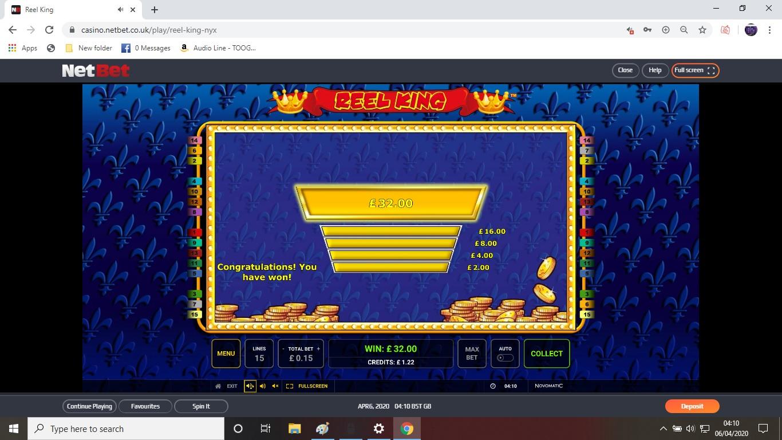This screenshot has height=440, width=782.
Task: Open Windows notification center
Action: (x=763, y=429)
